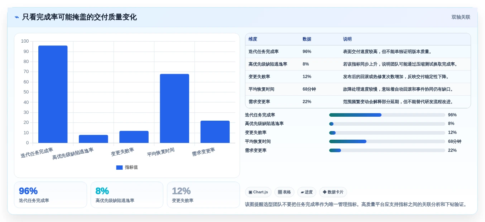Image resolution: width=485 pixels, height=222 pixels.
Task: Click the 平均恢复时间 progress bar
Action: (x=387, y=141)
